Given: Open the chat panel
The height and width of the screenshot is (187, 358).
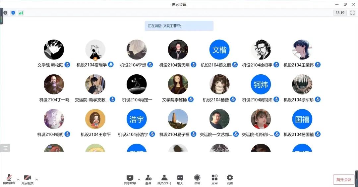Looking at the screenshot, I should pos(180,179).
